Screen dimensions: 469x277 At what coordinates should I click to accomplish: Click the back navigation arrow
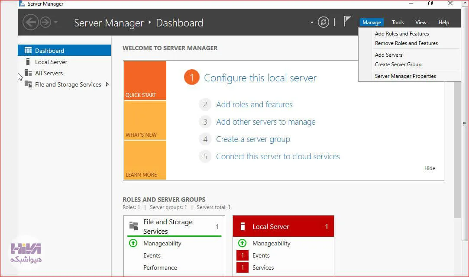pyautogui.click(x=30, y=22)
